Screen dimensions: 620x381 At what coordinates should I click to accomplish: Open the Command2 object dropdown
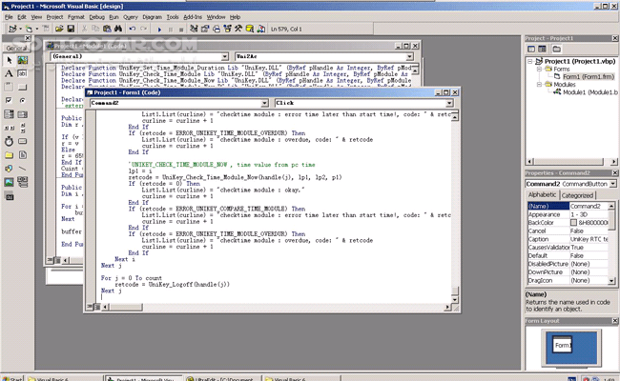263,101
